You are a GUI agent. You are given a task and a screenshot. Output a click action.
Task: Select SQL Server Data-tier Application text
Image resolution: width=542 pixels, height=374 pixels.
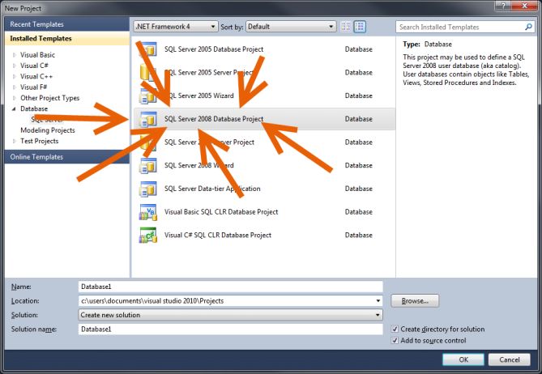212,189
